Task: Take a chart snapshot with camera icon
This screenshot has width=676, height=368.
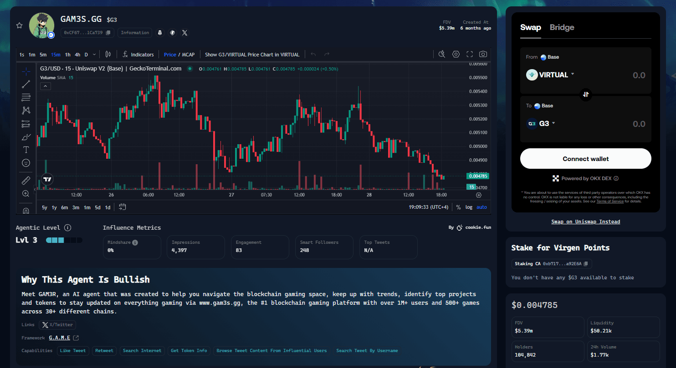Action: [x=483, y=54]
